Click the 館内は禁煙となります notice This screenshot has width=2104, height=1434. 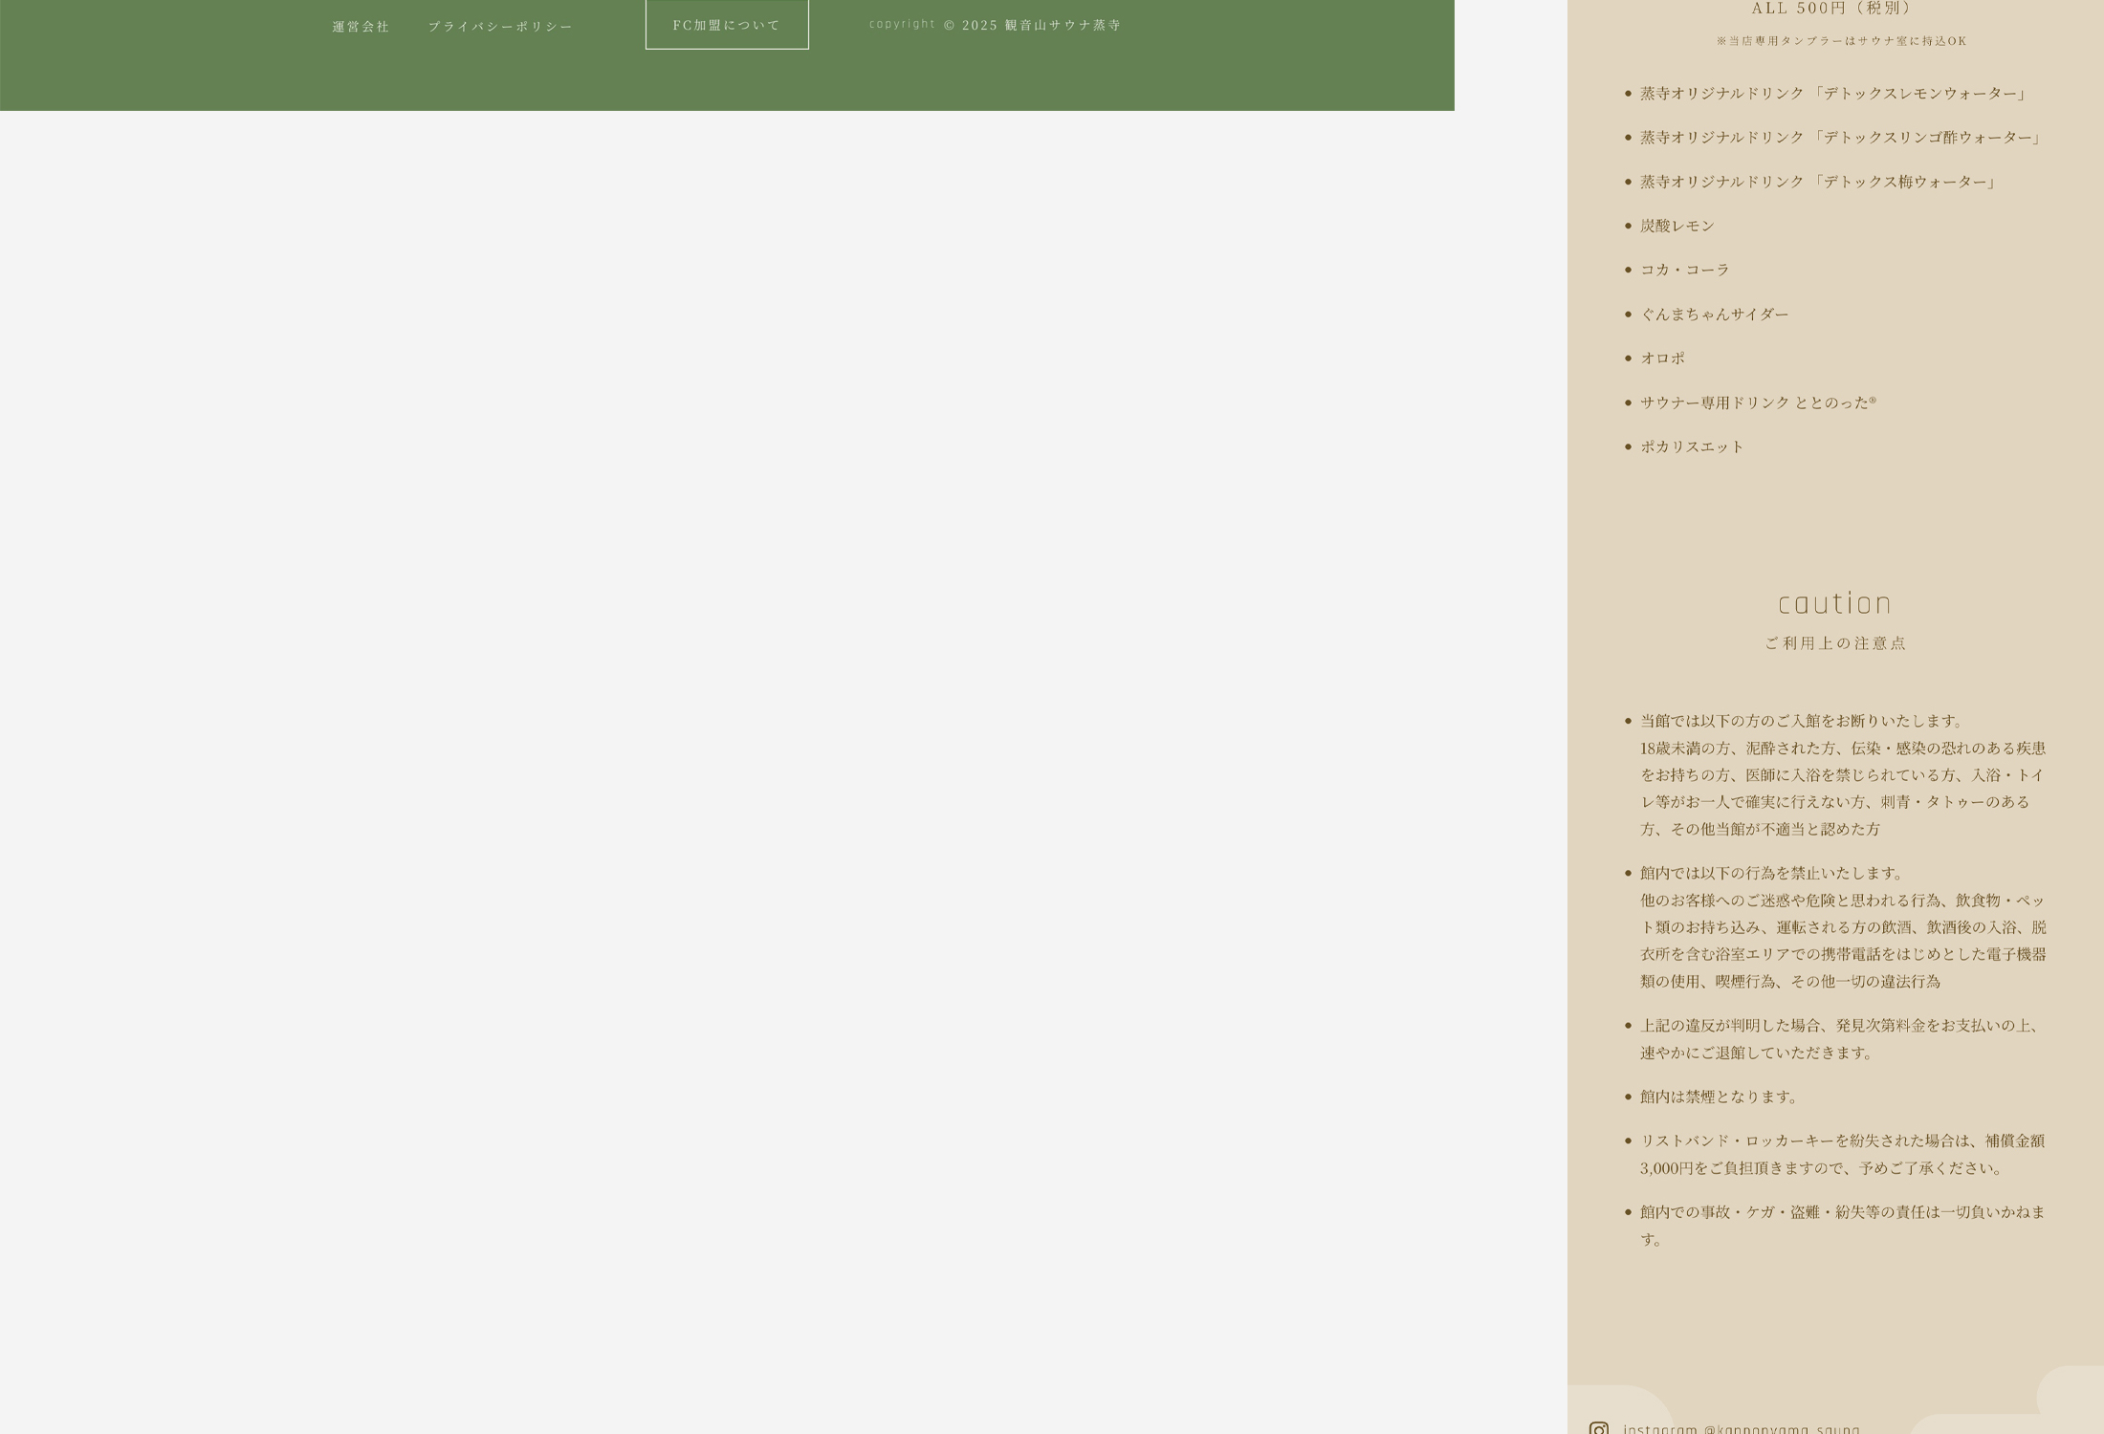1720,1097
